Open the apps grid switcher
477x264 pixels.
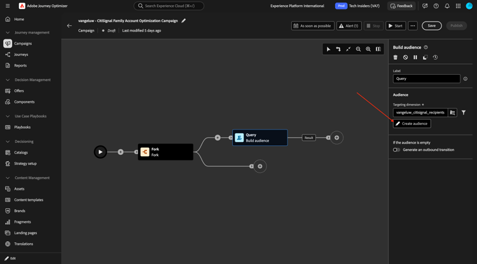[x=458, y=6]
